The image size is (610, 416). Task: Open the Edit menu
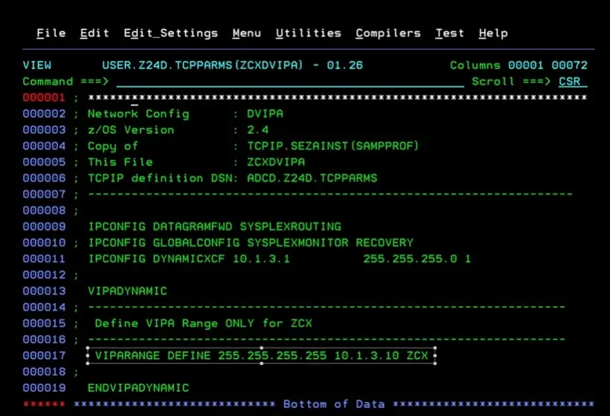click(94, 33)
